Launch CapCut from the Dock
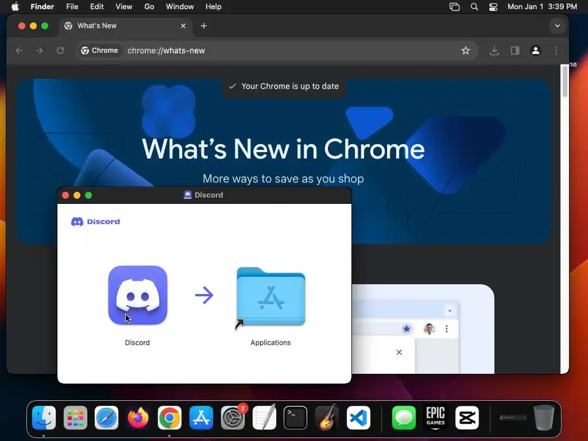This screenshot has width=588, height=441. coord(467,417)
